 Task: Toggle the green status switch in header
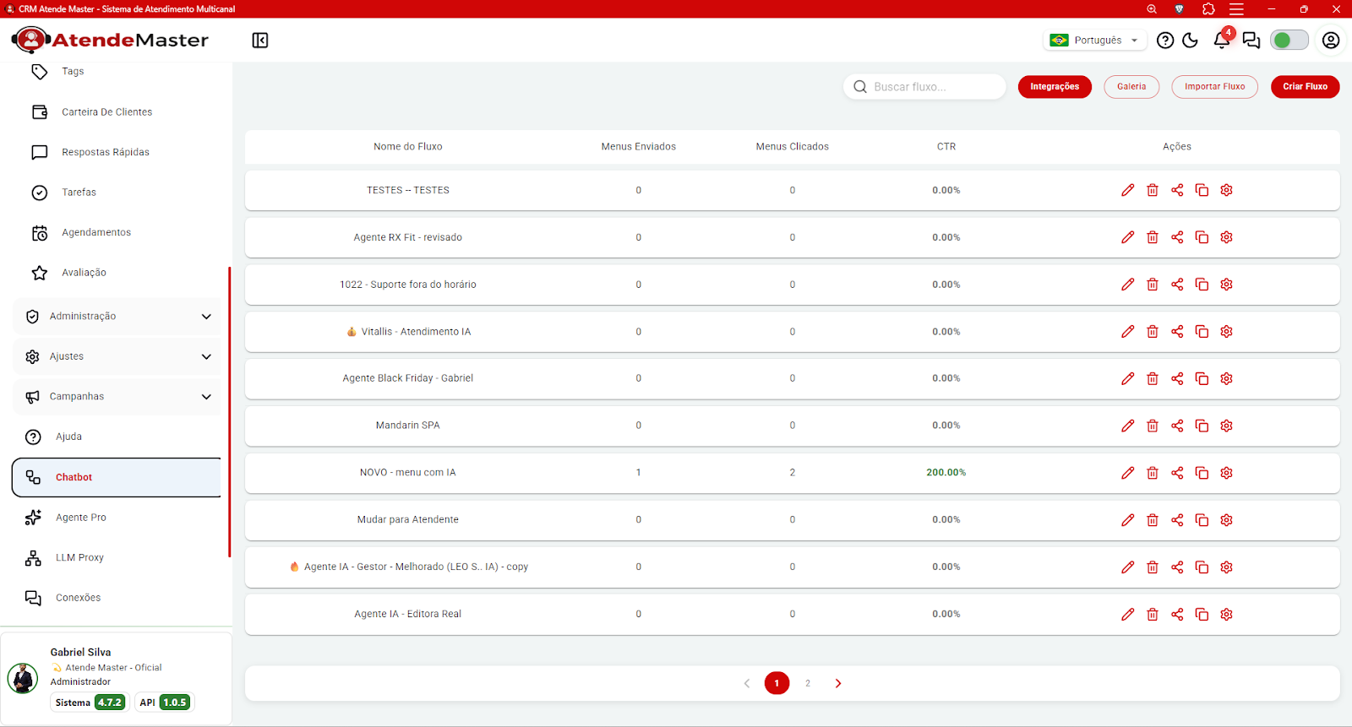point(1289,40)
